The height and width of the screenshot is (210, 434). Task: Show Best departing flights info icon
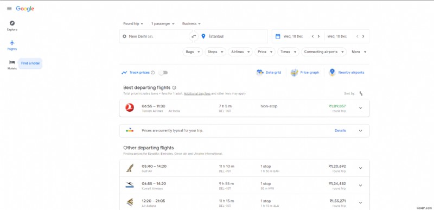174,88
